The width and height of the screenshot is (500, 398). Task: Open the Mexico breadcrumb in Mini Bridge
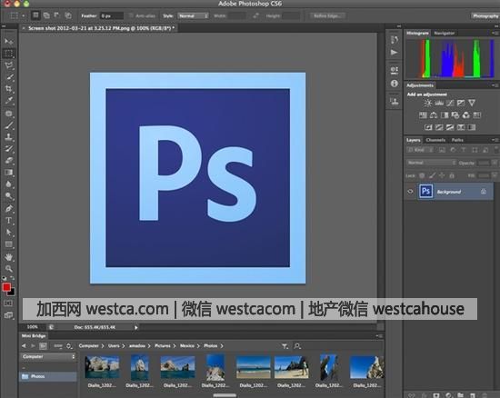click(x=187, y=345)
